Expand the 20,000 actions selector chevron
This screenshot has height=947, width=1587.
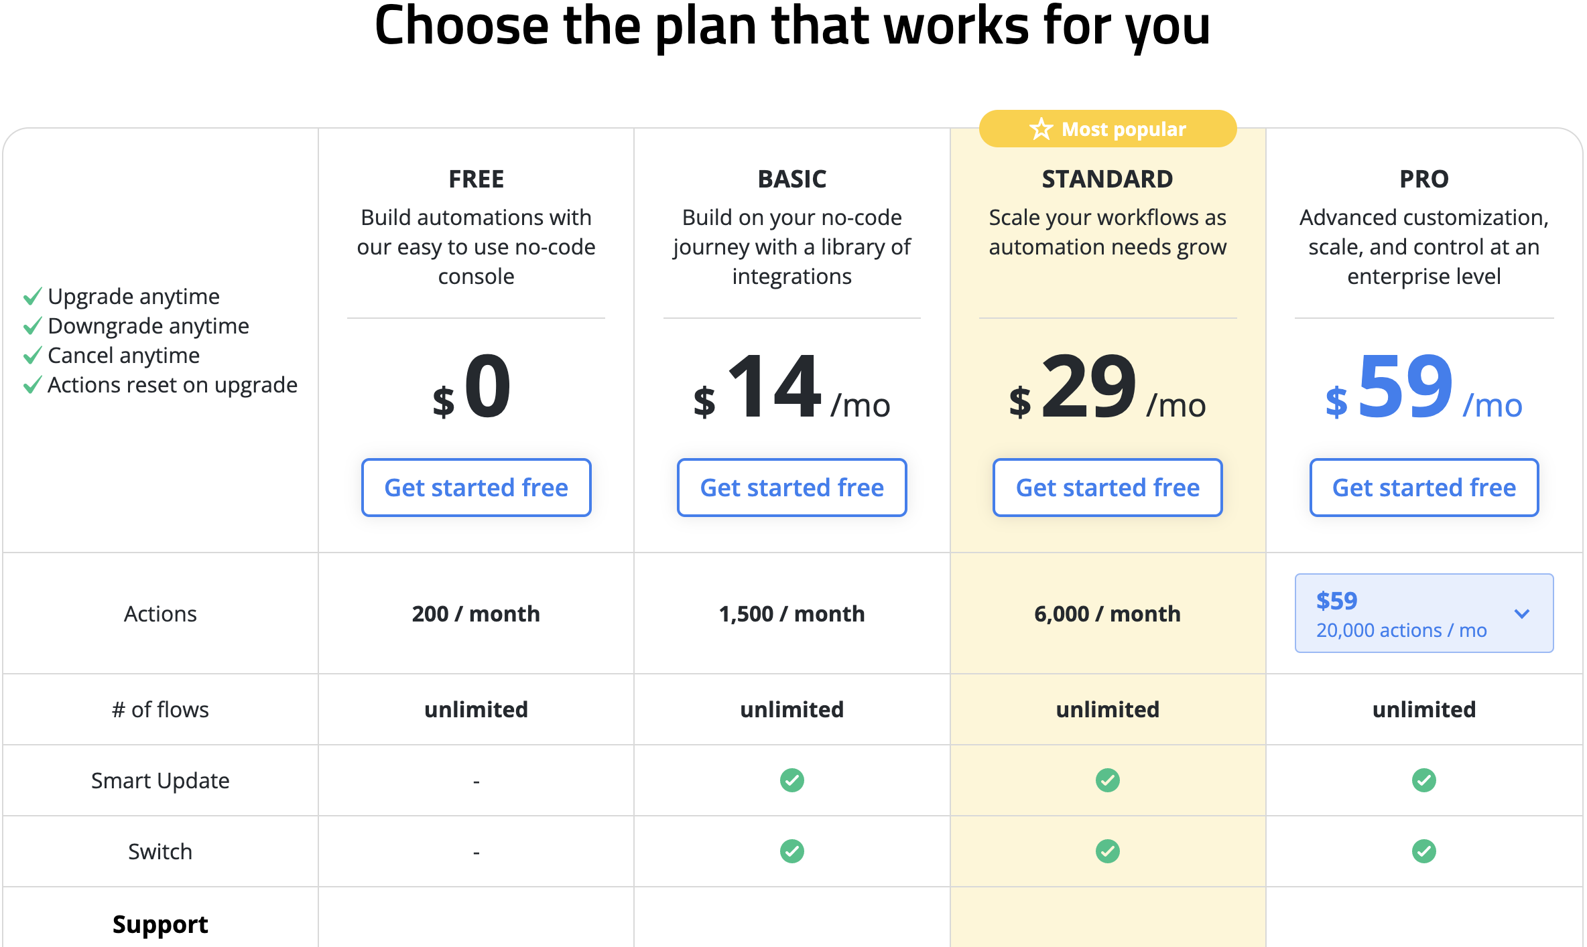1523,613
